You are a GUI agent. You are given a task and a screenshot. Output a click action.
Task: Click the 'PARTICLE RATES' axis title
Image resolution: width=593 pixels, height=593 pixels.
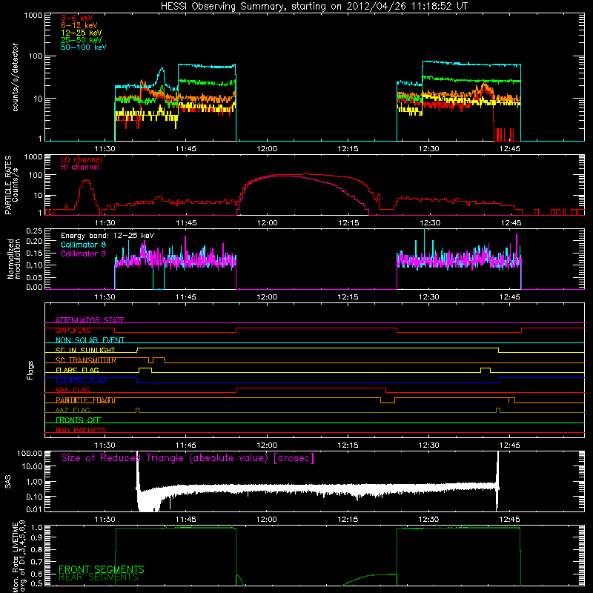pos(7,185)
